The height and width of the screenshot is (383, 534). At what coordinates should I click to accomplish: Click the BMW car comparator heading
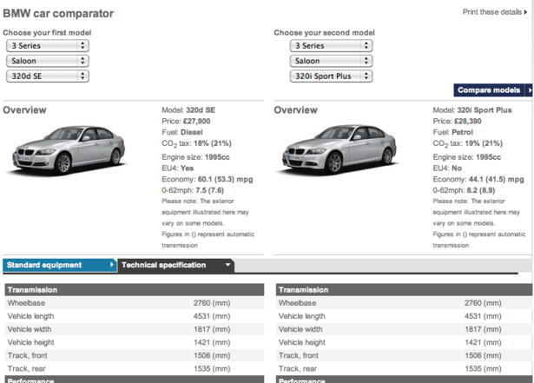pyautogui.click(x=58, y=14)
